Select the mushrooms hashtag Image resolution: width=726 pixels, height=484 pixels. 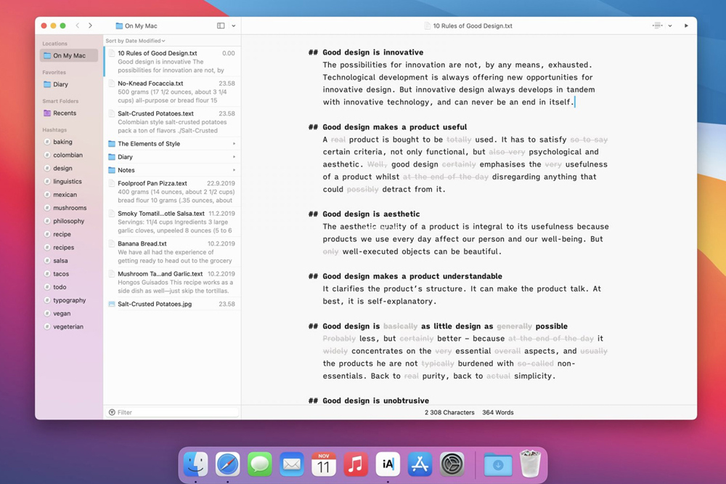[x=69, y=208]
